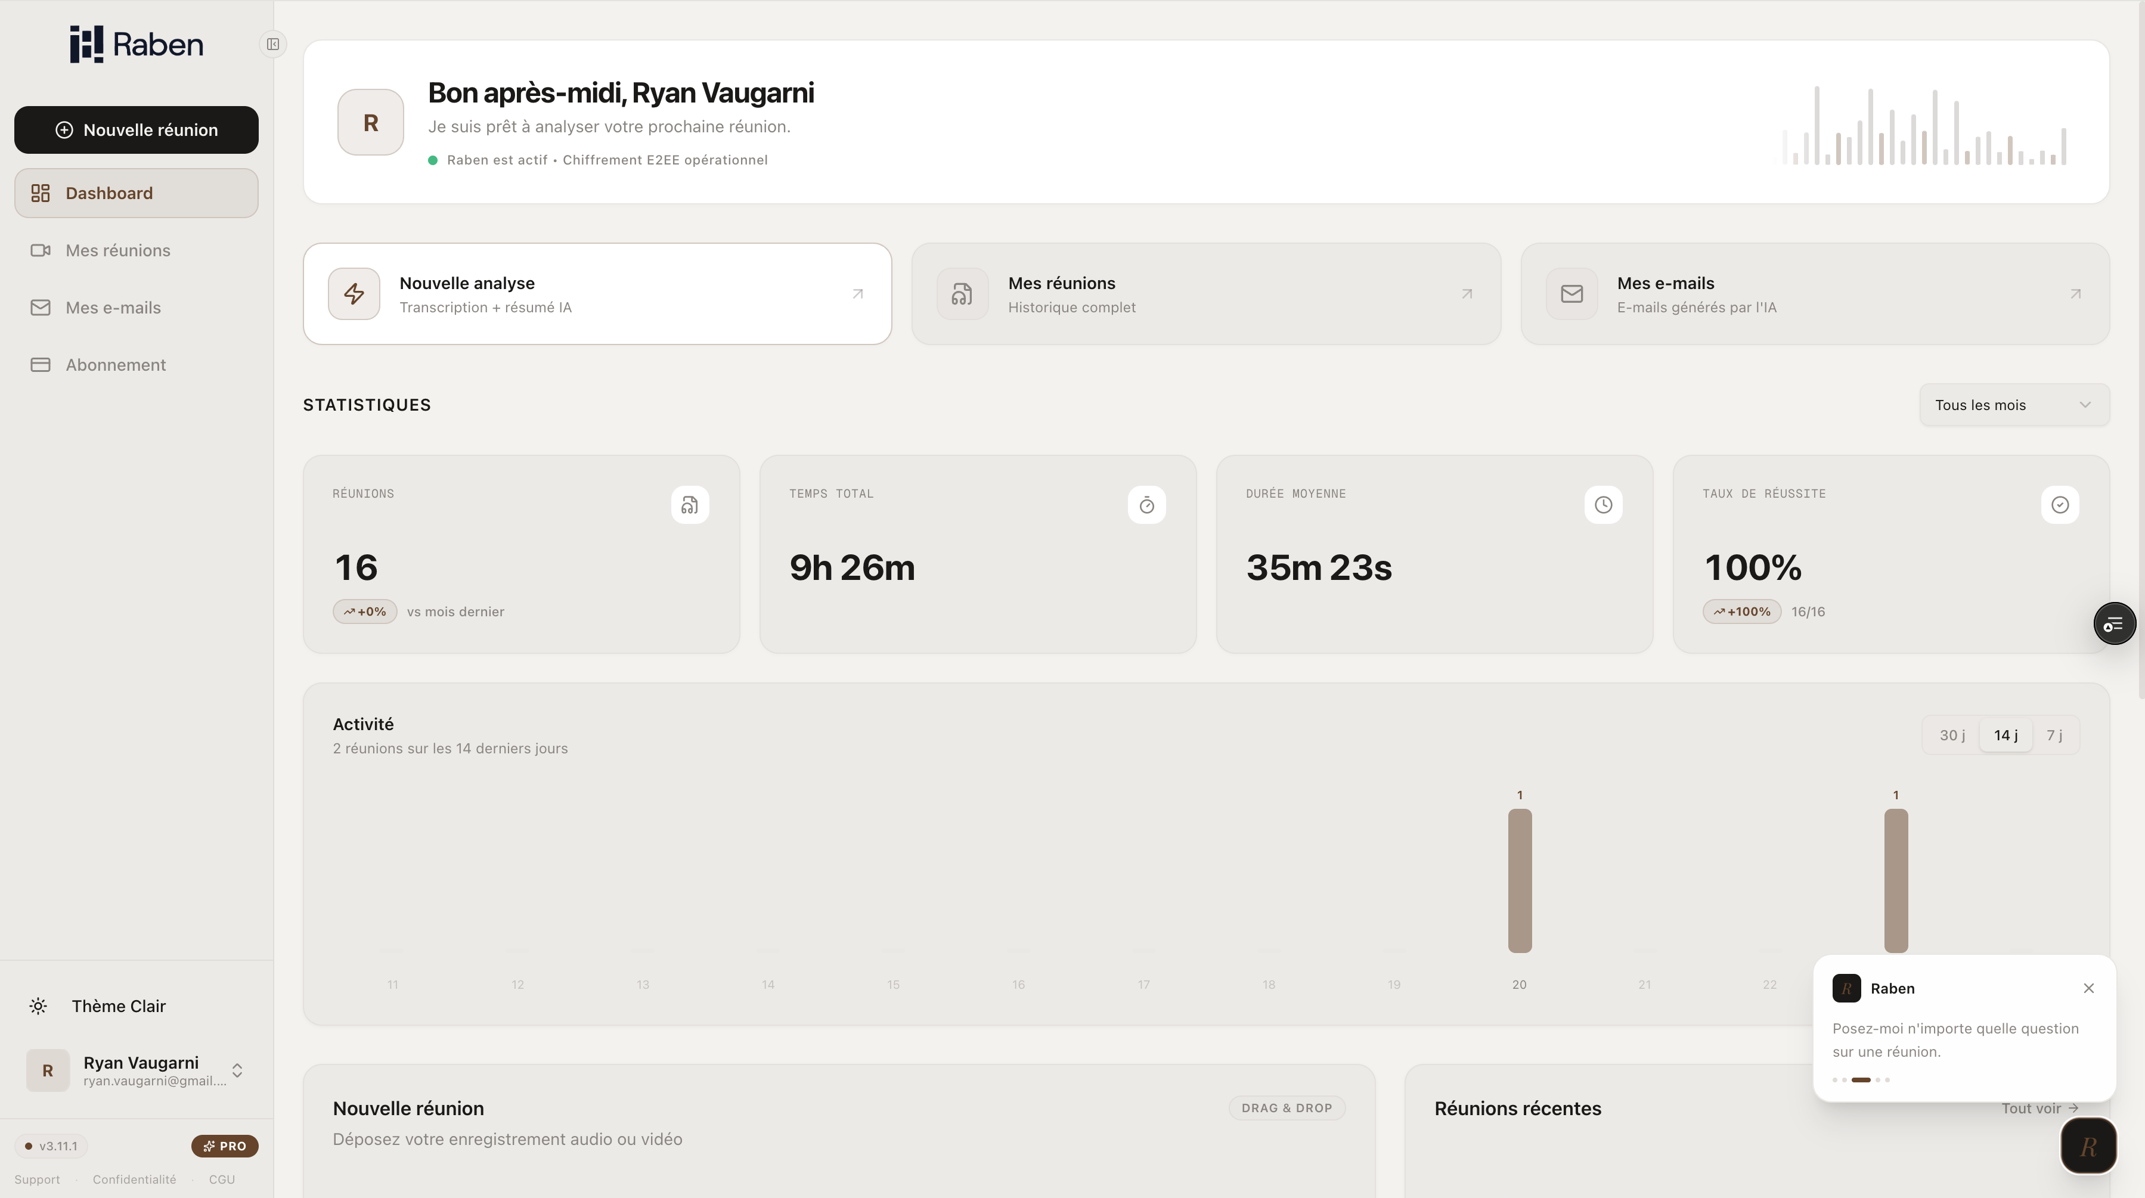2145x1198 pixels.
Task: Close the Raben assistant popup
Action: (2088, 988)
